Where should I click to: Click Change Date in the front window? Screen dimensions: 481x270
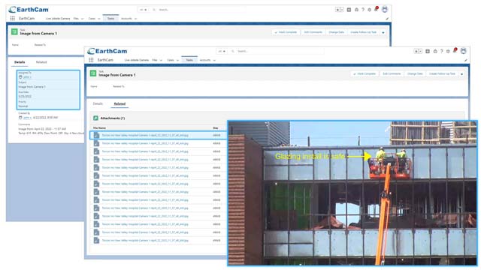[x=415, y=73]
